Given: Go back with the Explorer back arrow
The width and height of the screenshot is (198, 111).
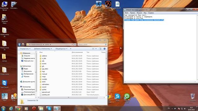Looking at the screenshot, I should point(19,44).
